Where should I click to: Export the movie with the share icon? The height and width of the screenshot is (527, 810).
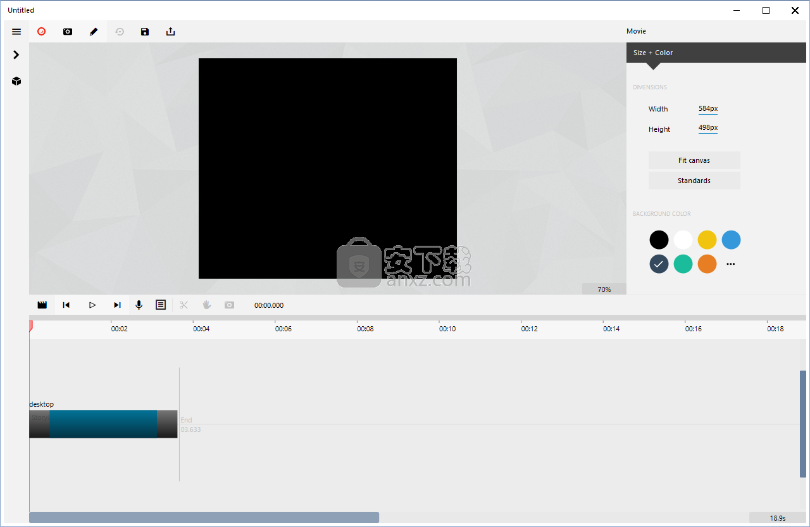coord(170,31)
